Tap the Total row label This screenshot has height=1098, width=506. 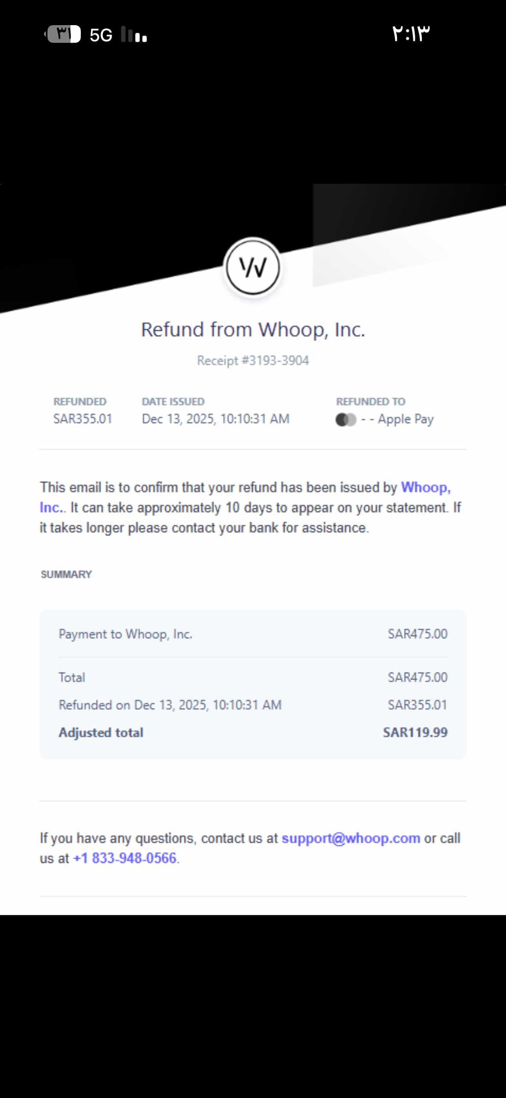tap(72, 677)
